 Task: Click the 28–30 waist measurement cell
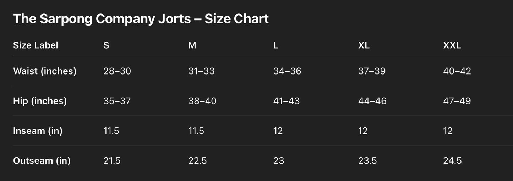pyautogui.click(x=117, y=71)
